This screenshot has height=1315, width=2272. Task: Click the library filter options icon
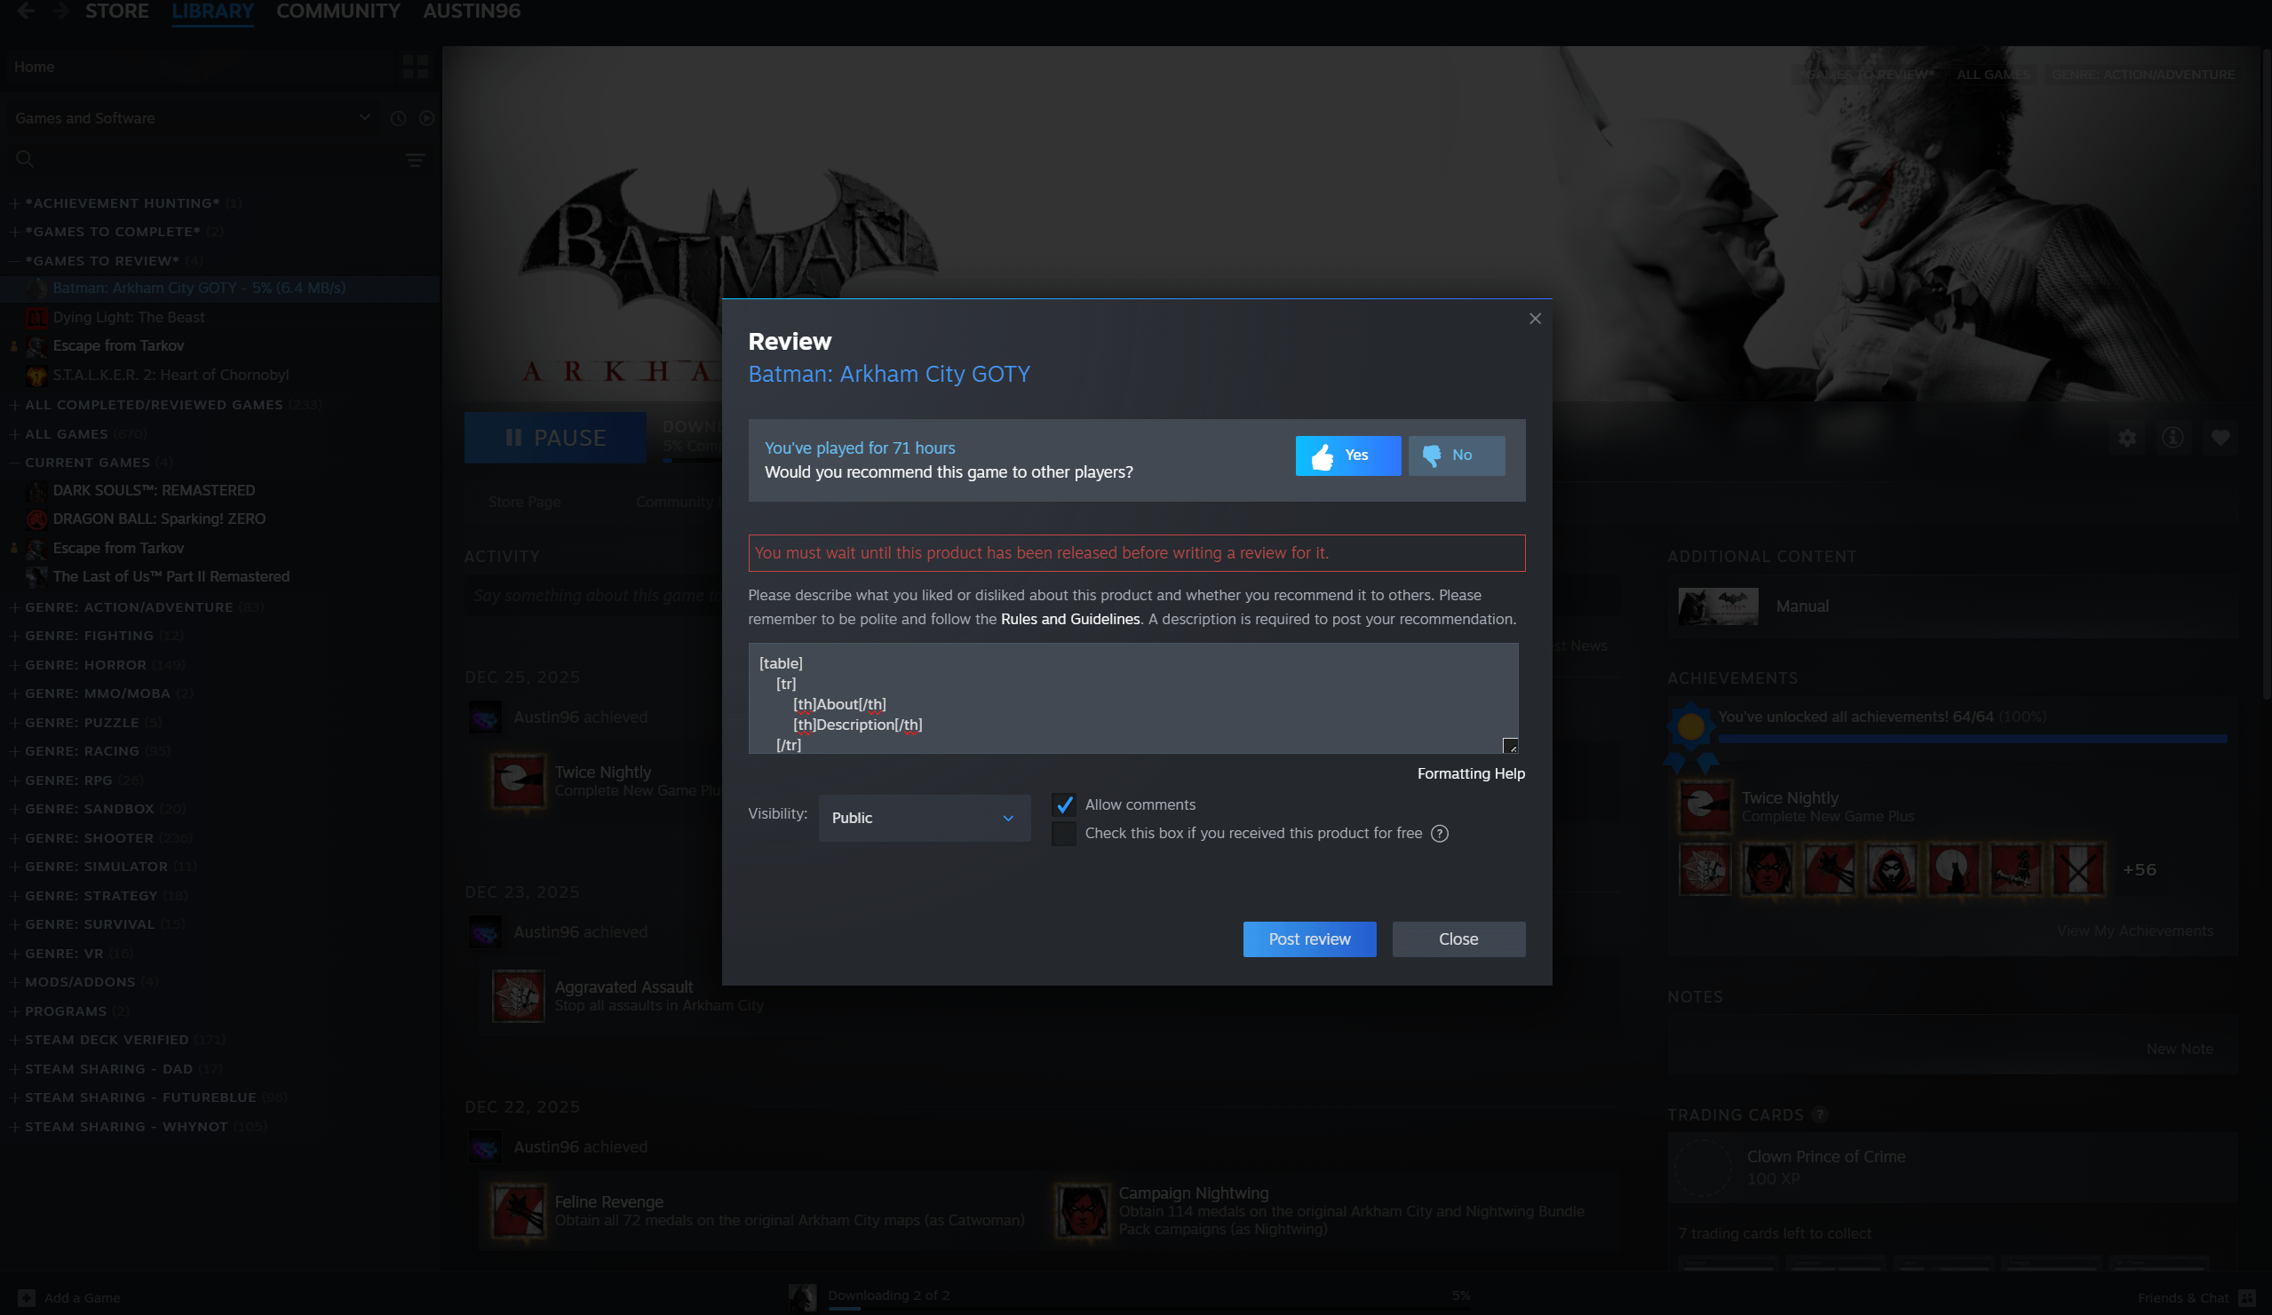coord(415,161)
